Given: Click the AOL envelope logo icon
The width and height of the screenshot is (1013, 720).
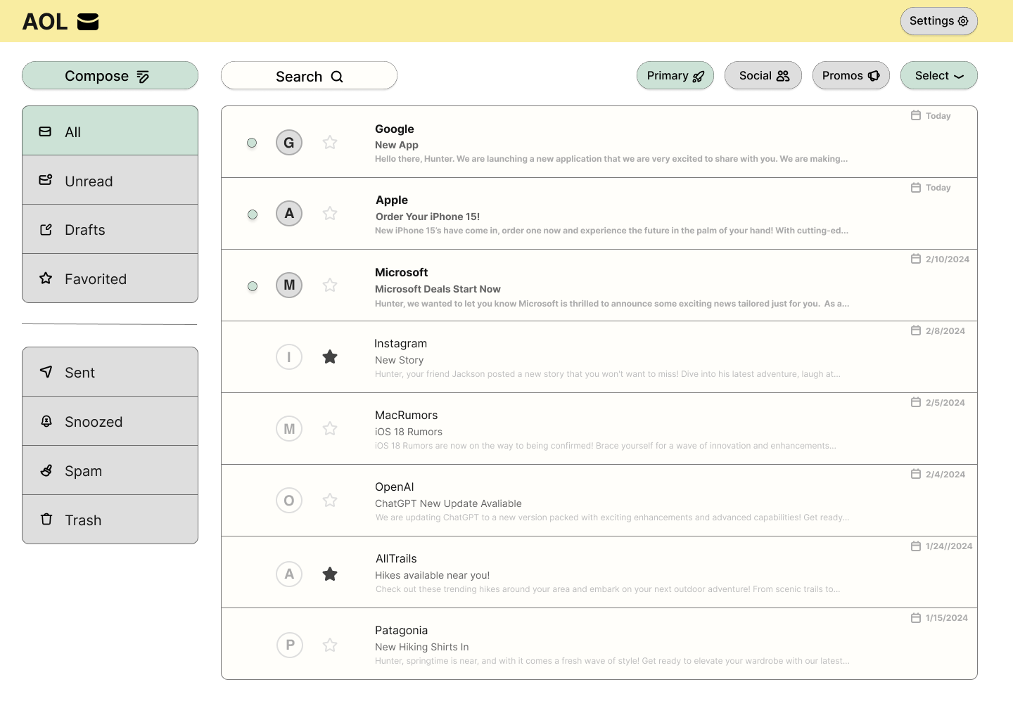Looking at the screenshot, I should coord(88,22).
